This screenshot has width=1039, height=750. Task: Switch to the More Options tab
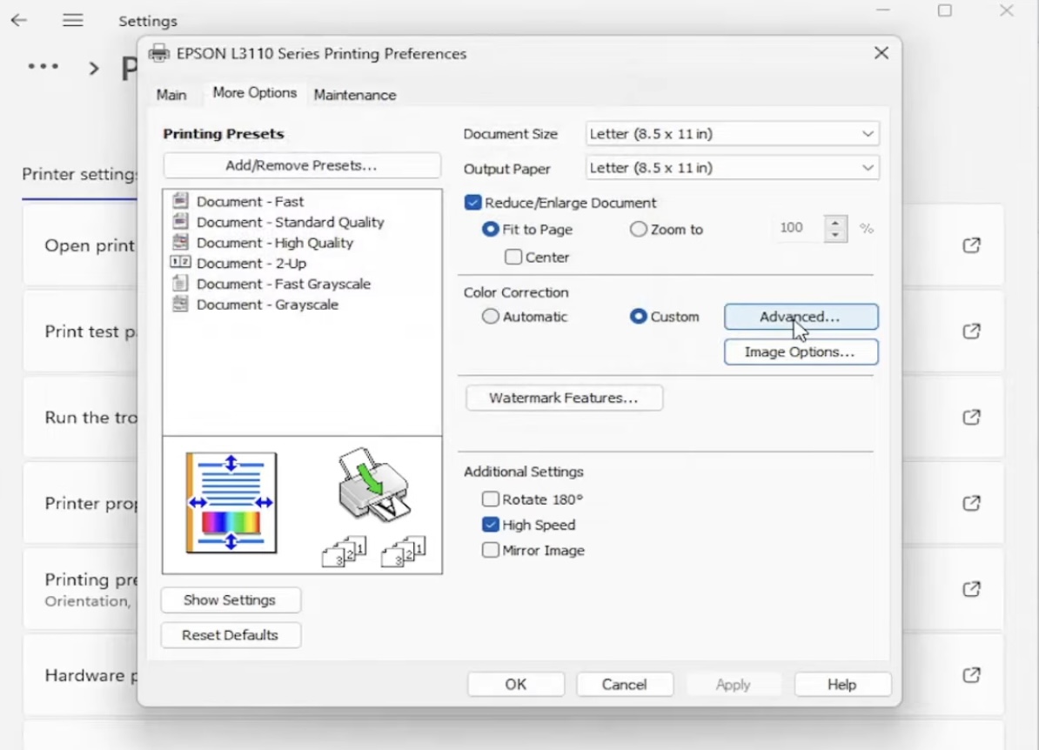click(x=254, y=93)
